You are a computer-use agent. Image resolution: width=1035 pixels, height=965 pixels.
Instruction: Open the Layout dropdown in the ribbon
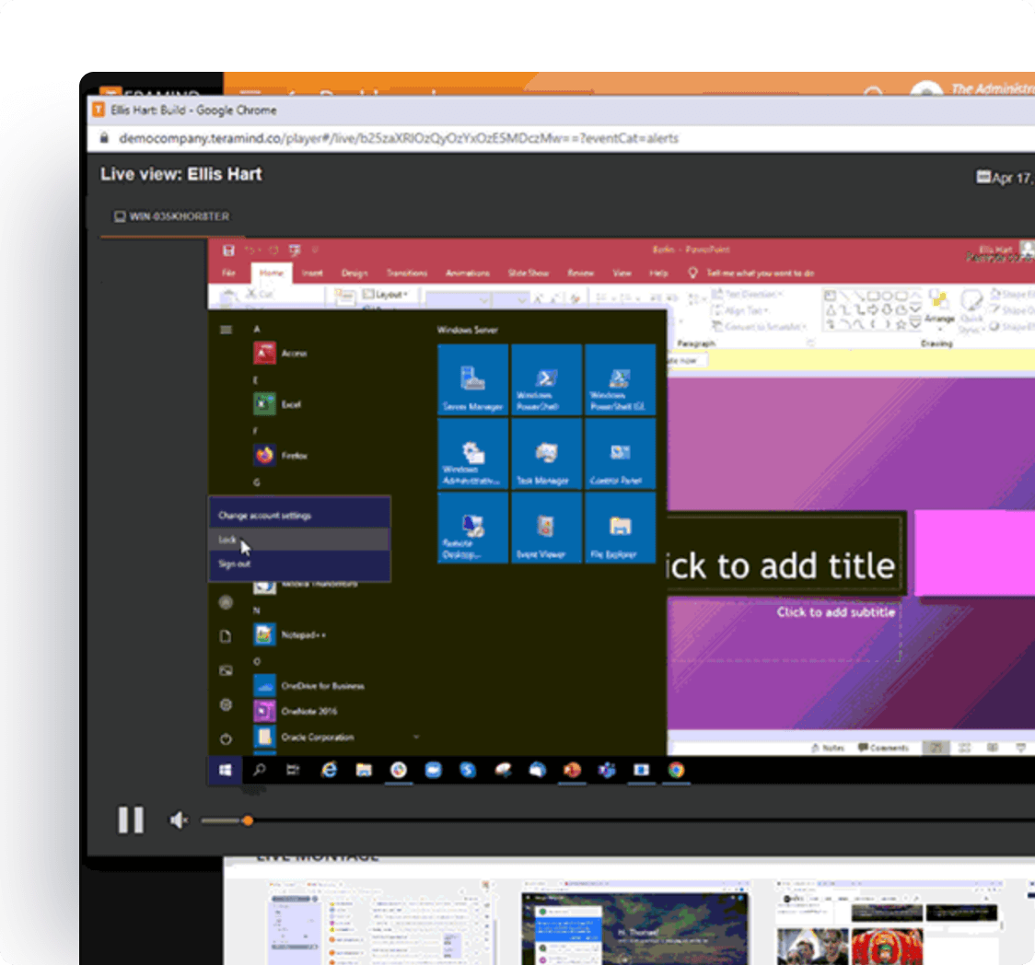(390, 294)
